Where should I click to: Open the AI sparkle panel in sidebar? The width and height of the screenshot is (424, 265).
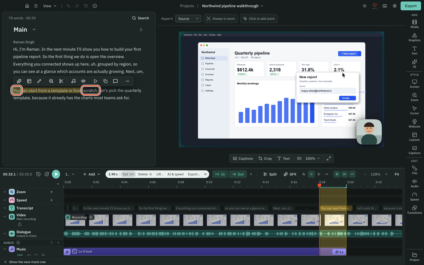tap(414, 64)
